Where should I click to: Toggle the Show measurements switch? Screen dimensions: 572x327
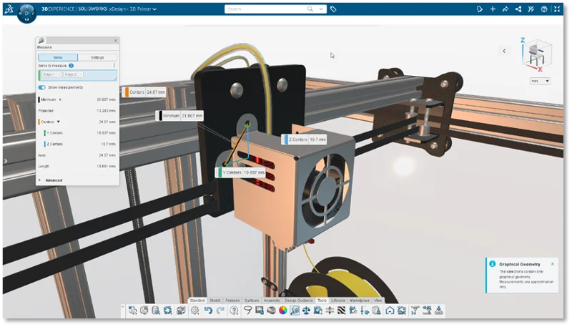[x=43, y=87]
